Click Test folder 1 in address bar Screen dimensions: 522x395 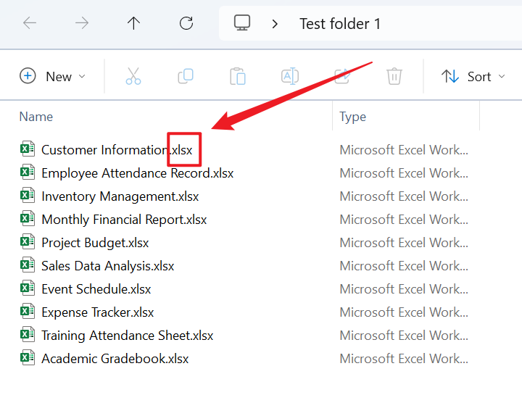pos(340,23)
